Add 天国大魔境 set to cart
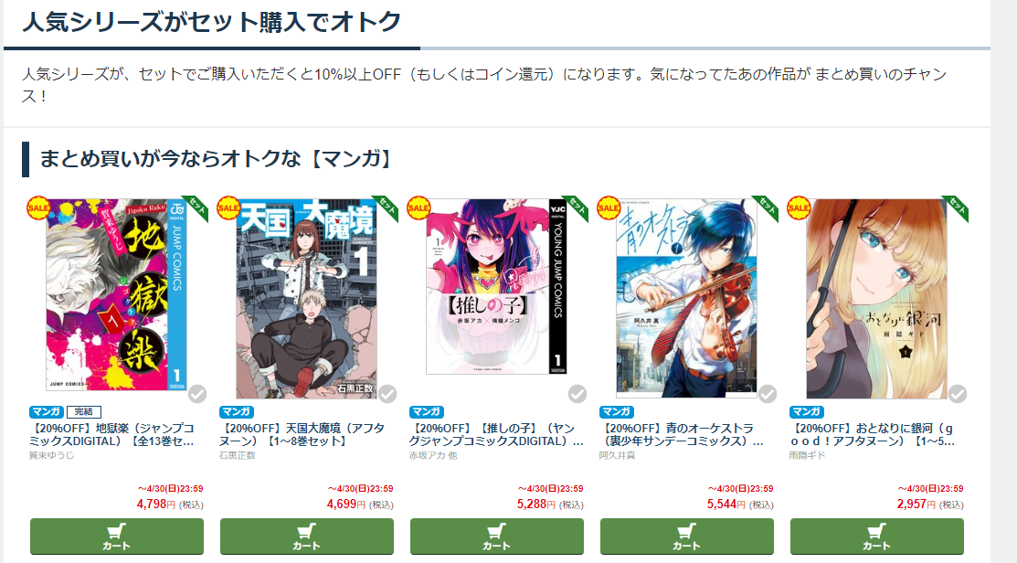 click(x=307, y=537)
